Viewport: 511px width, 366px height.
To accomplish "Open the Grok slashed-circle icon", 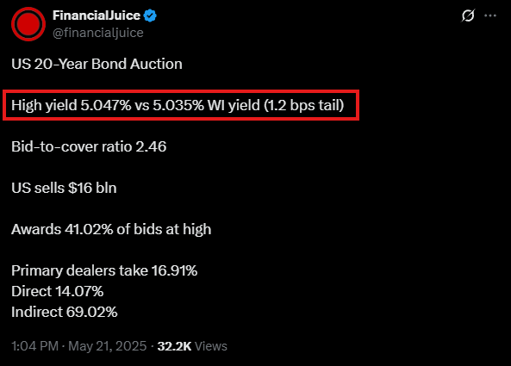I will 468,16.
